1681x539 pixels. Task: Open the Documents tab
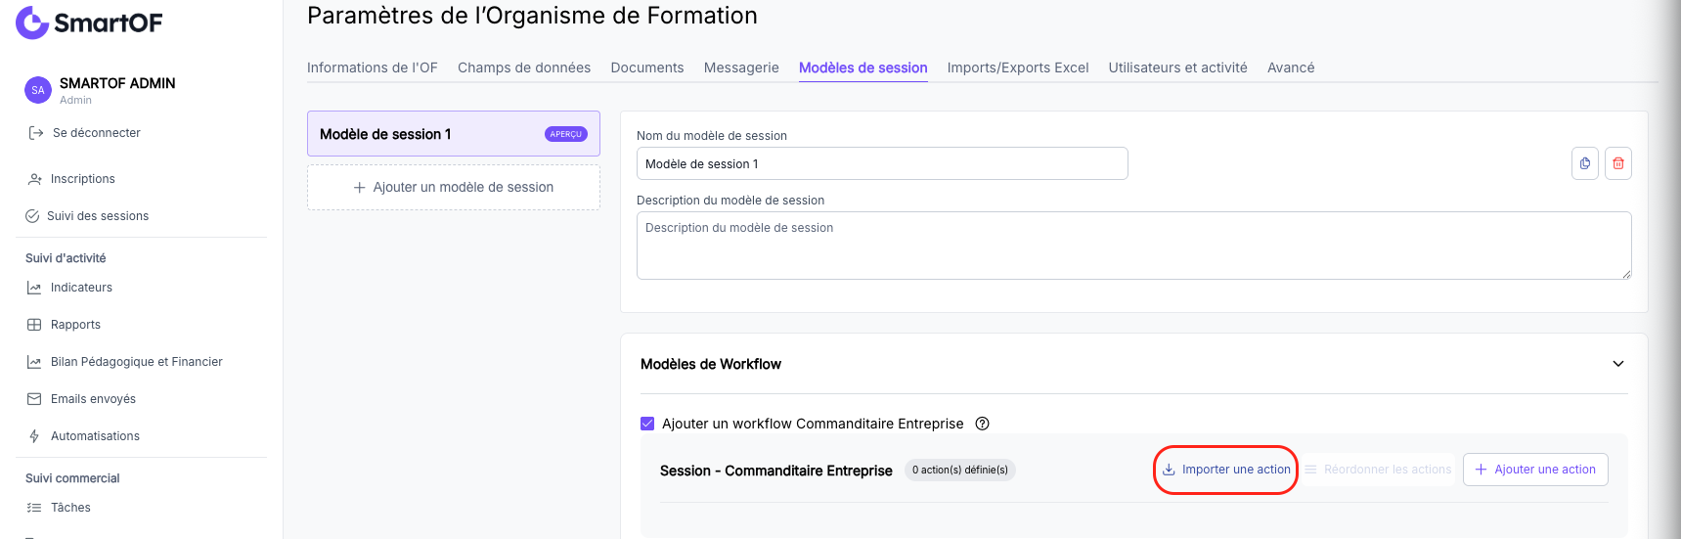pyautogui.click(x=647, y=67)
